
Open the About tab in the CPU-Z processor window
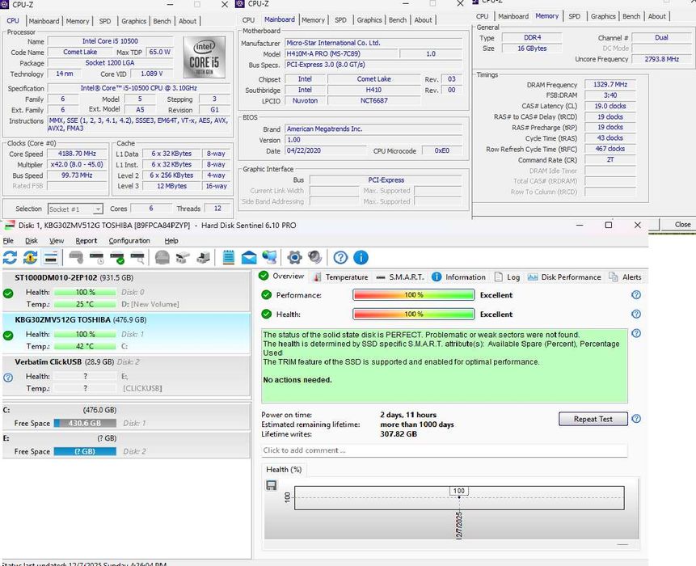tap(188, 21)
